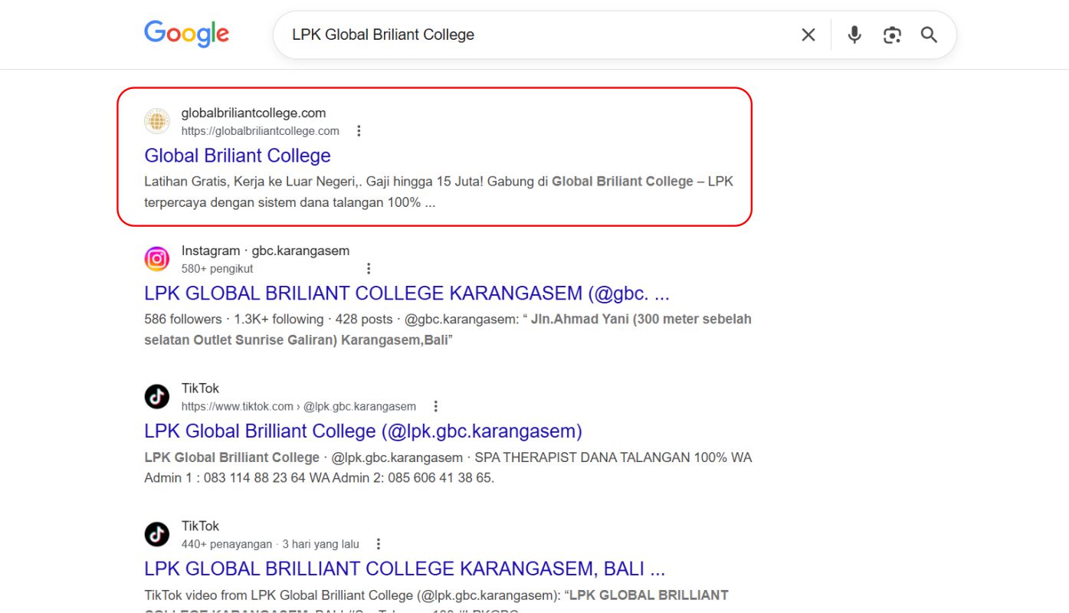Open more options for TikTok video result
1069x613 pixels.
point(378,544)
